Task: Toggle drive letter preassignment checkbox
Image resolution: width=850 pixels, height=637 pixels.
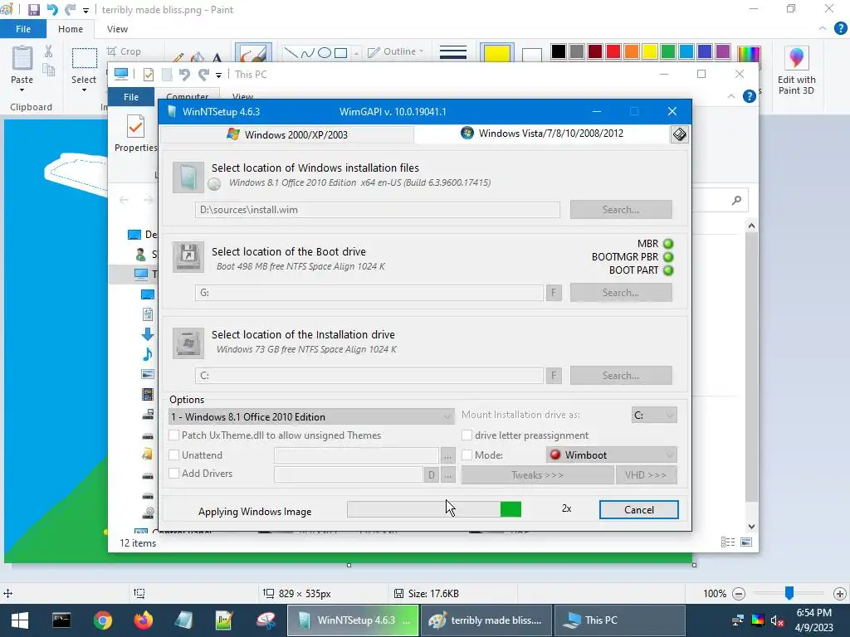Action: (x=467, y=435)
